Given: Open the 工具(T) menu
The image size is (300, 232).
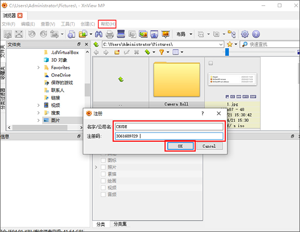Looking at the screenshot, I should click(67, 24).
